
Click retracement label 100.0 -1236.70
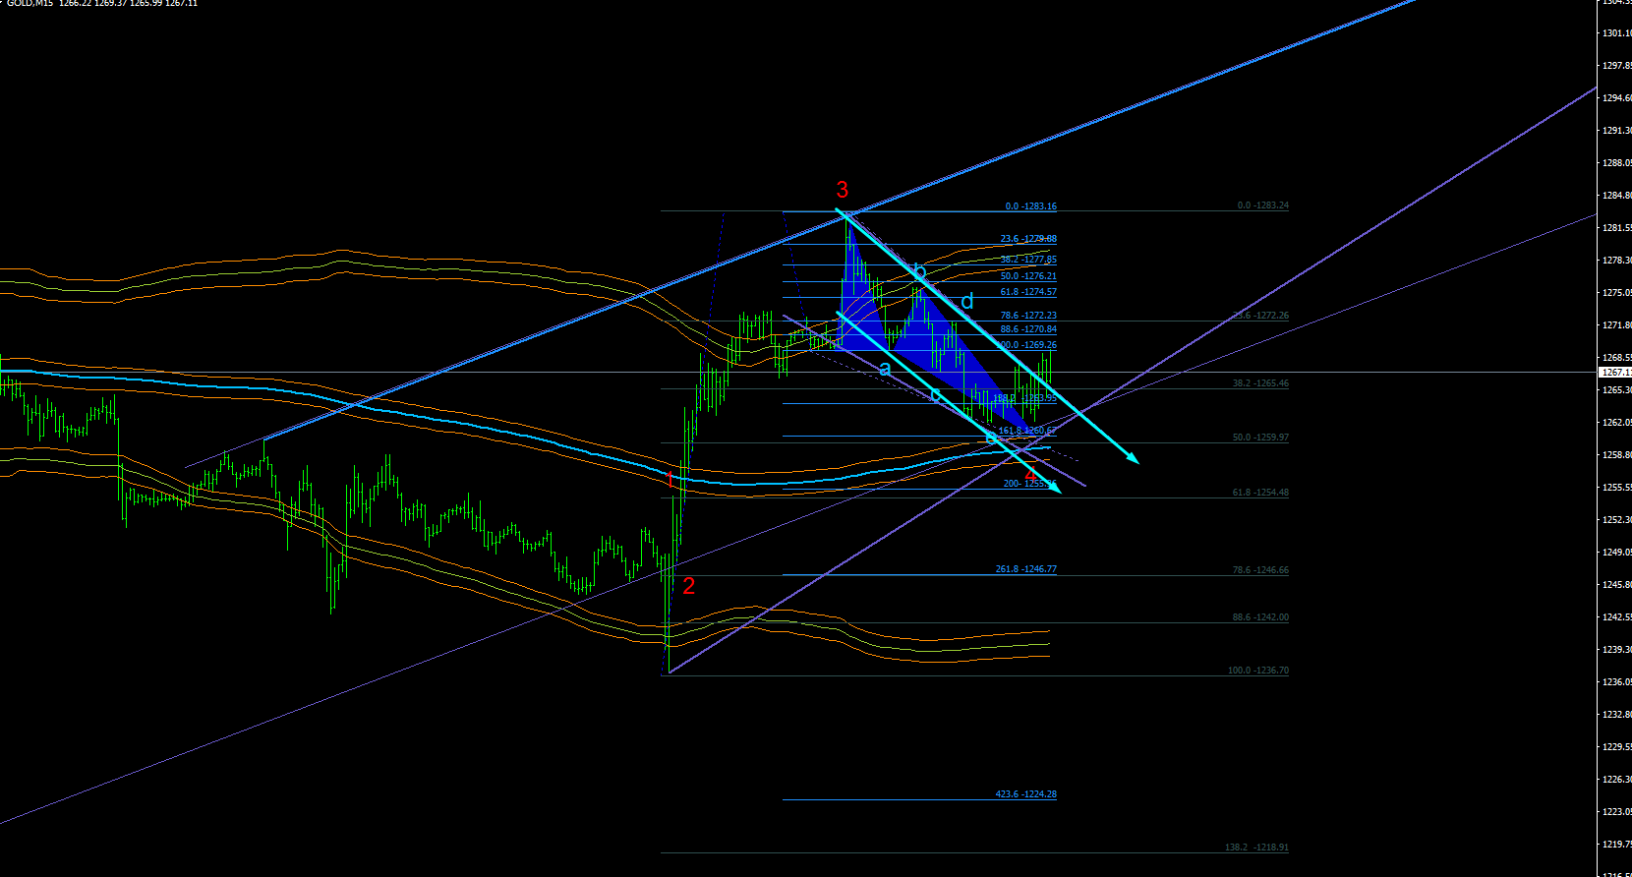(1257, 671)
